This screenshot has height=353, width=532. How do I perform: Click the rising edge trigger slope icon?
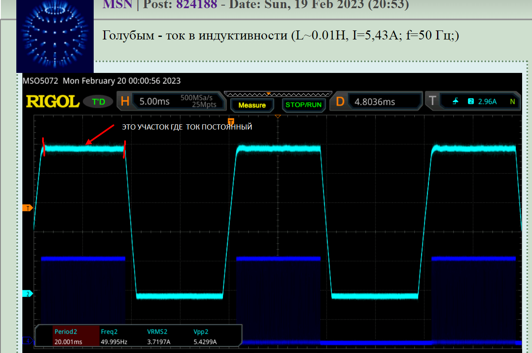[x=456, y=101]
